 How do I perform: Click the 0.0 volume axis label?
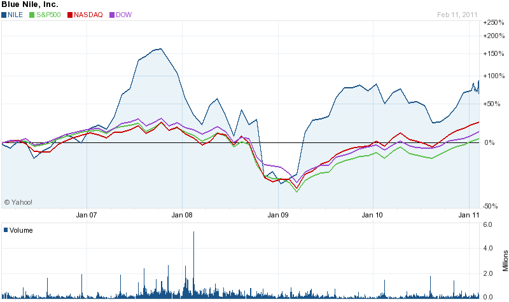click(488, 297)
